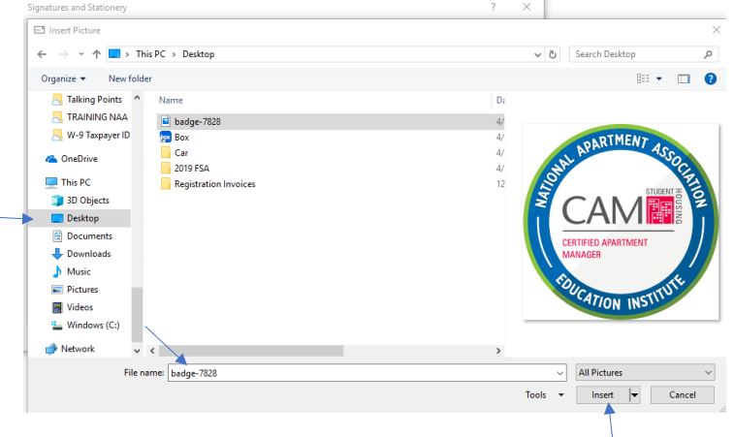Click the search magnifier icon
Image resolution: width=734 pixels, height=437 pixels.
[x=708, y=54]
